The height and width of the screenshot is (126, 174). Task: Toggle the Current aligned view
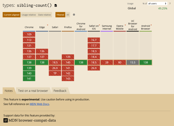[x=11, y=15]
